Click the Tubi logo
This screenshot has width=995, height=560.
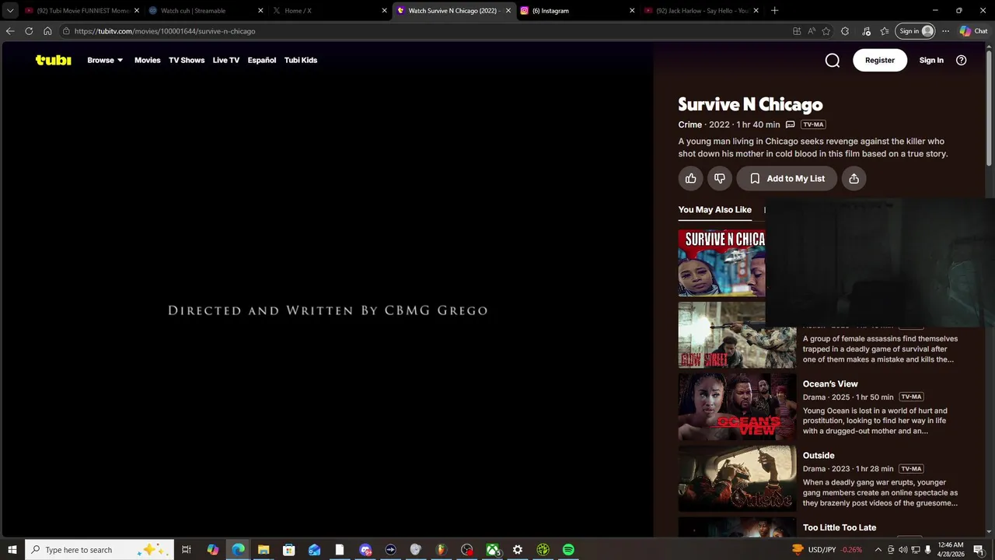[53, 60]
